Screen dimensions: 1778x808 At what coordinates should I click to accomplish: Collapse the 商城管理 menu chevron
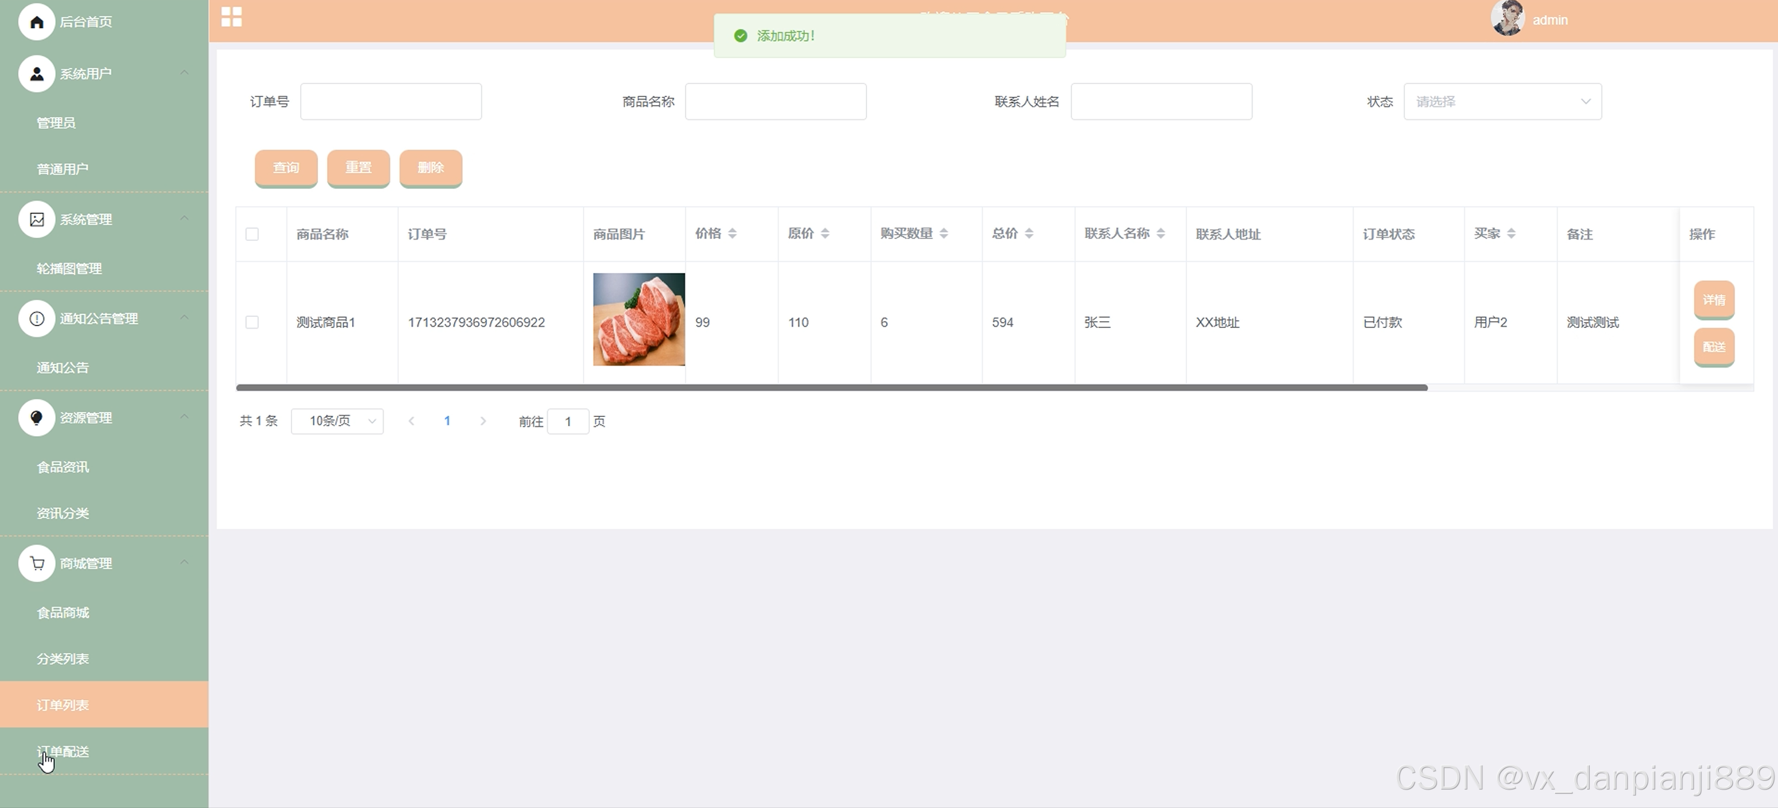[x=184, y=562]
